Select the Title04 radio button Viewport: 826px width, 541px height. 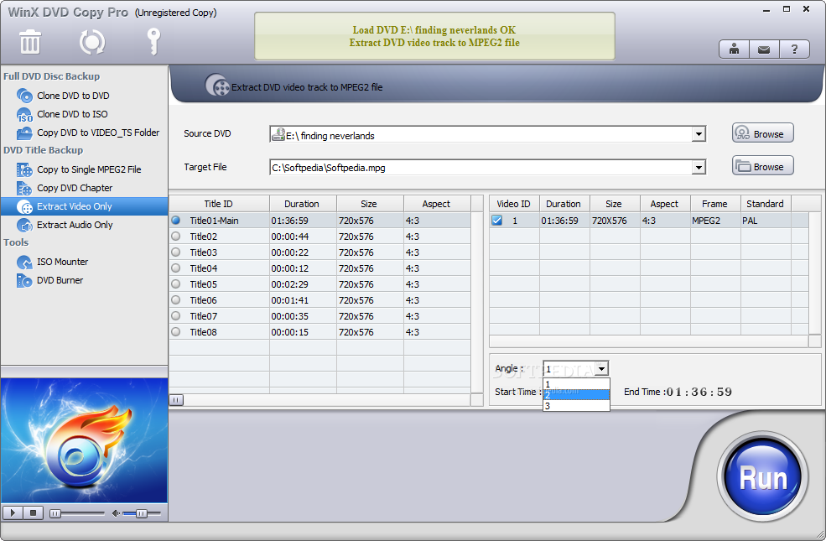(176, 268)
